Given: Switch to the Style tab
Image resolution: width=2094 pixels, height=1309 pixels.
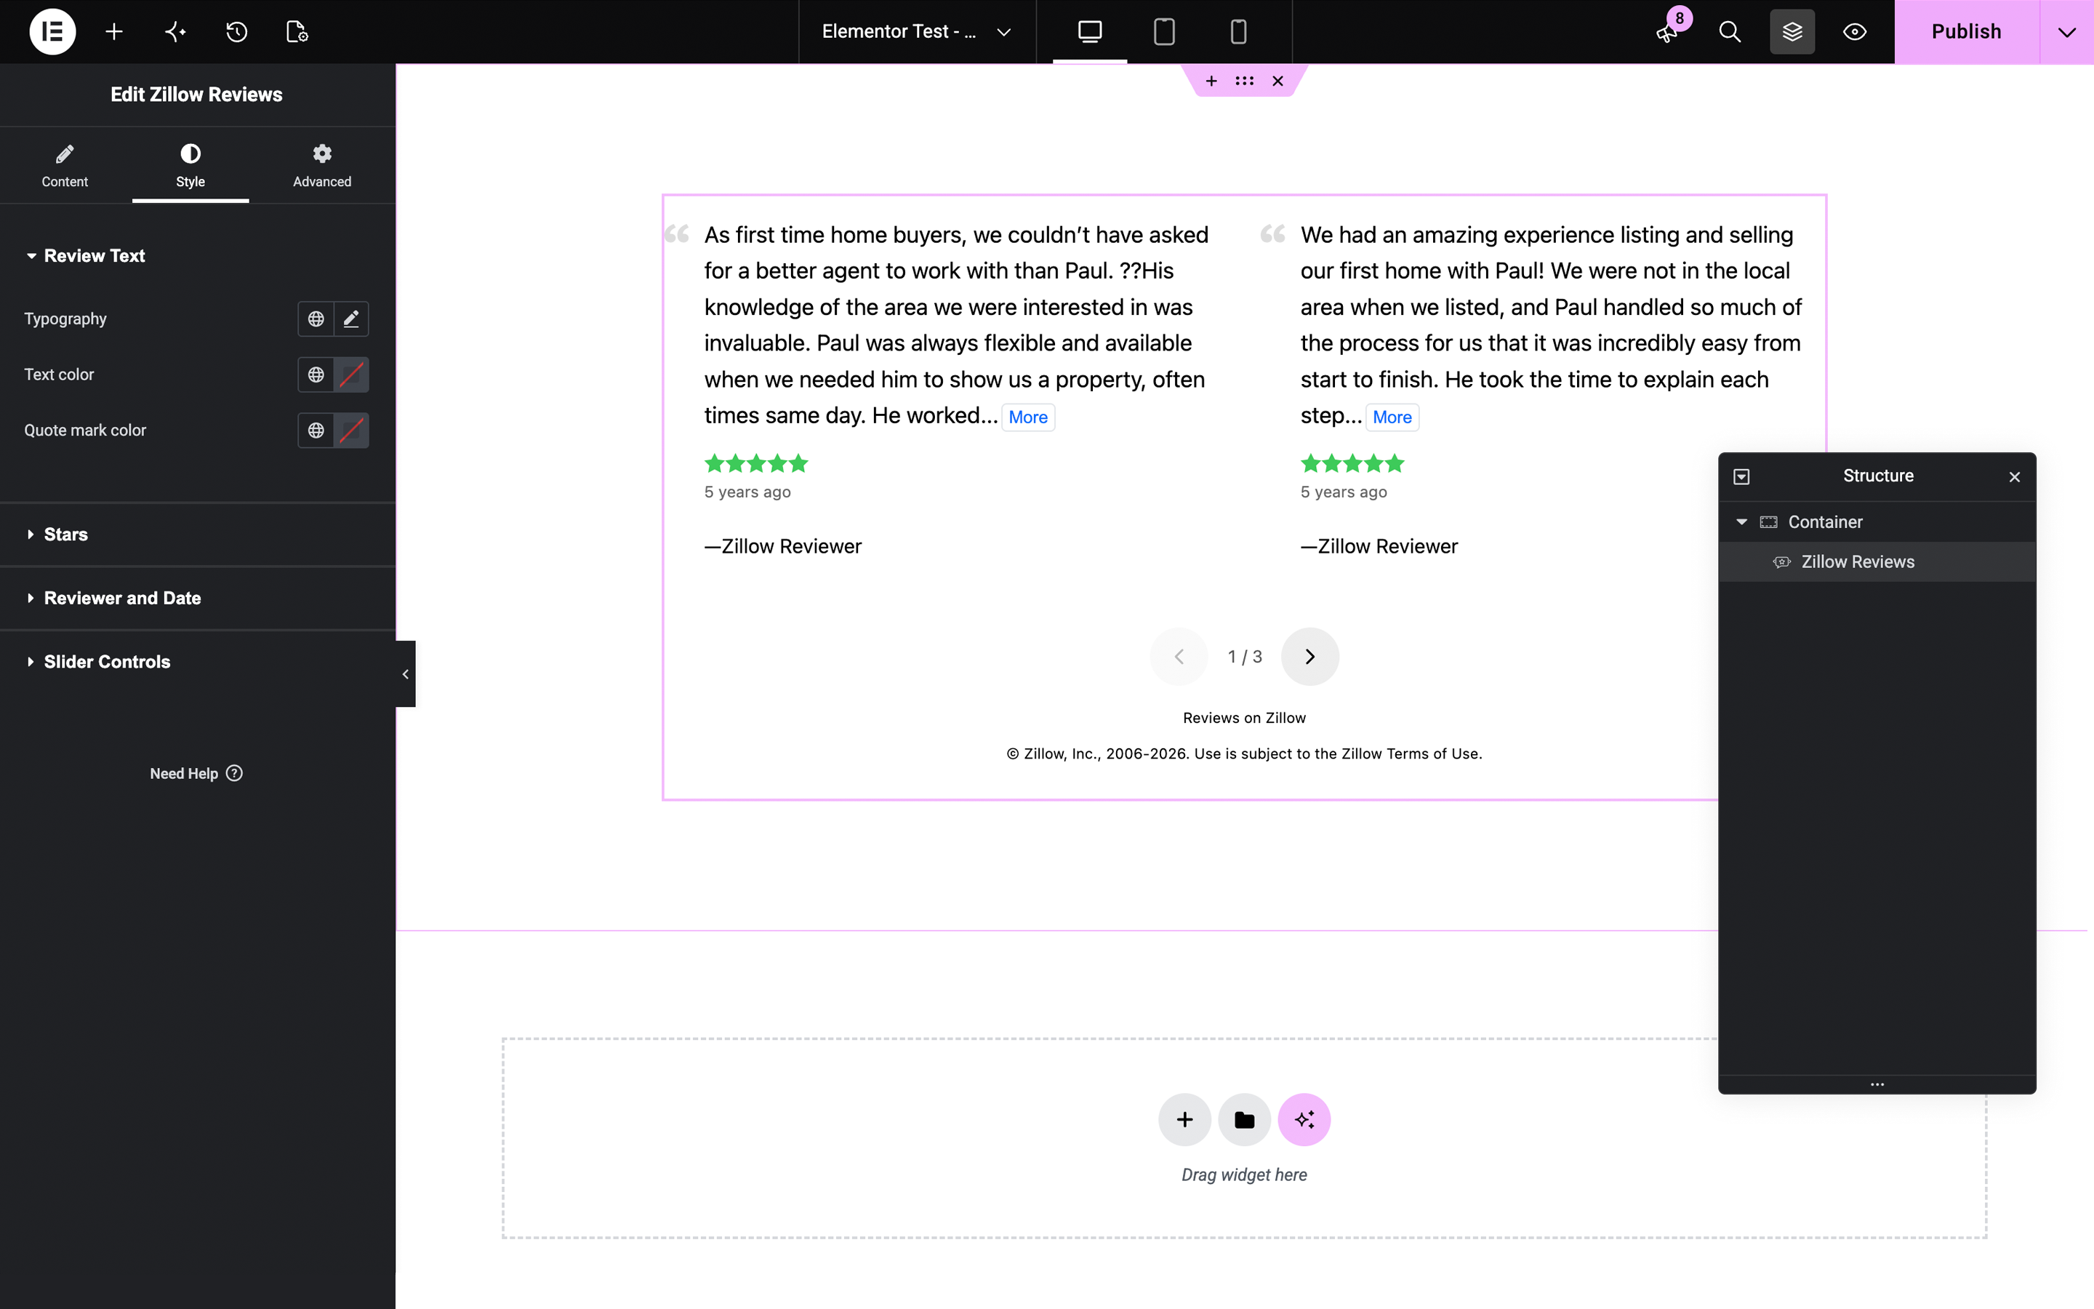Looking at the screenshot, I should [190, 165].
